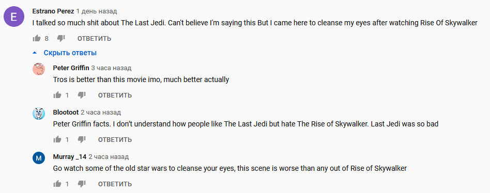This screenshot has height=193, width=490.
Task: Collapse replies with Скрыть ответы
Action: 65,53
